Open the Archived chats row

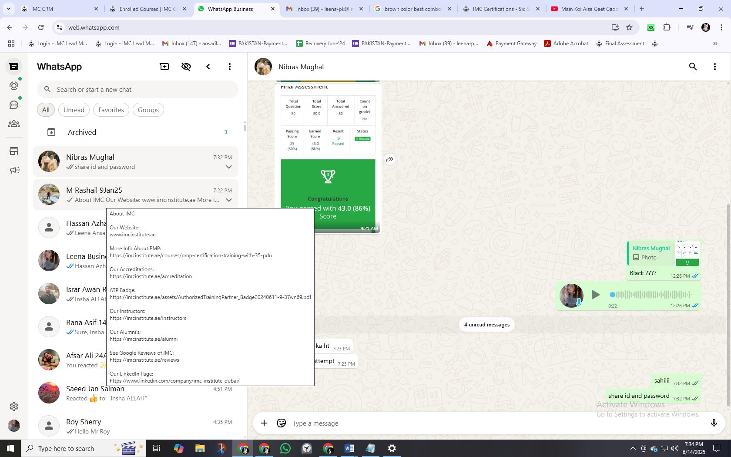tap(136, 132)
